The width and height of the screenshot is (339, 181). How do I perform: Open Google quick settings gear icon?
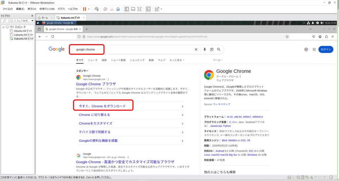click(306, 49)
